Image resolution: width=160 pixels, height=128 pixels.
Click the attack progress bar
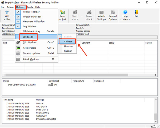(80, 37)
